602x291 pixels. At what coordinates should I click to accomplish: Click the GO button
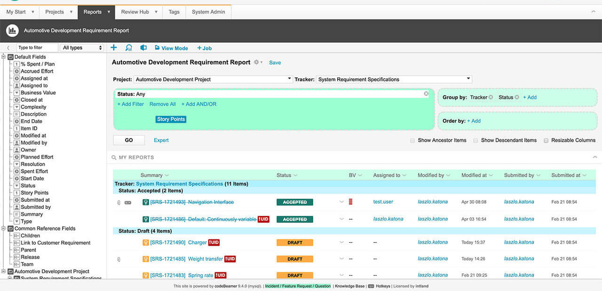tap(129, 140)
